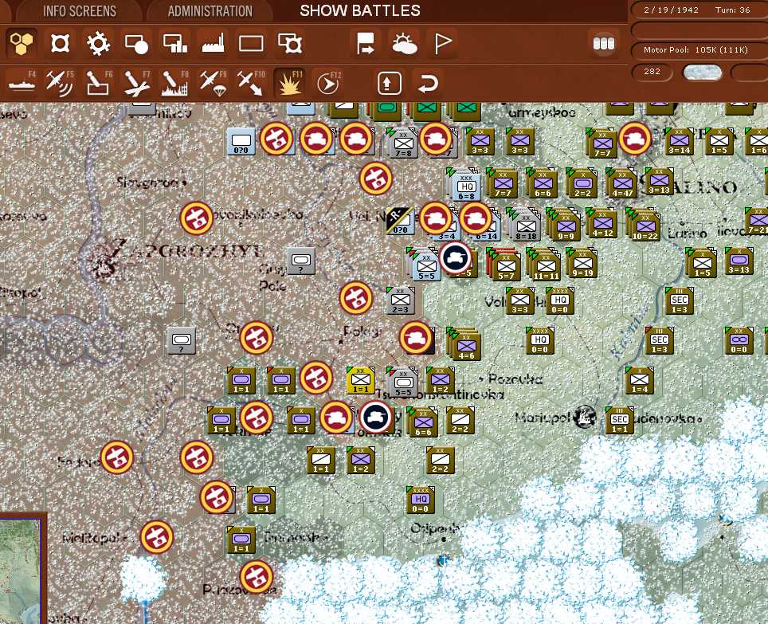Image resolution: width=768 pixels, height=624 pixels.
Task: Click the snowy weather thumbnail in info panel
Action: 703,73
